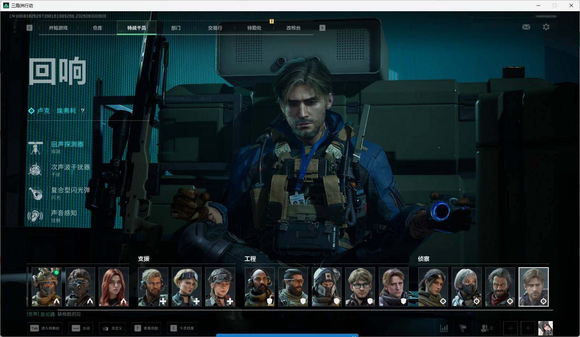Click the 次声波干扰器 skill name
Viewport: 580px width, 337px height.
[71, 167]
